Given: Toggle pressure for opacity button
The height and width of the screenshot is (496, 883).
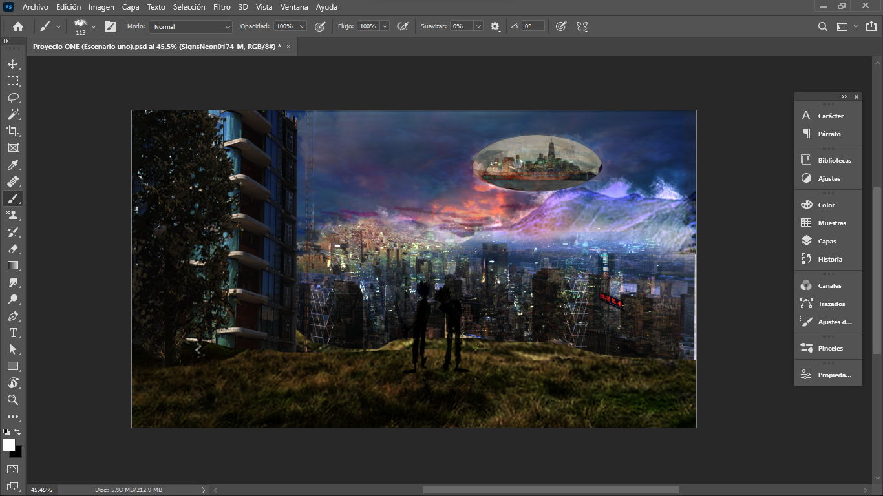Looking at the screenshot, I should pos(319,26).
